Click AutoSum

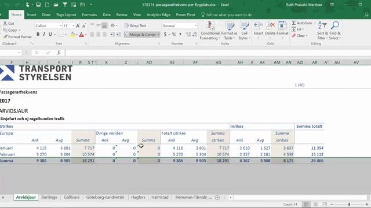(x=302, y=23)
